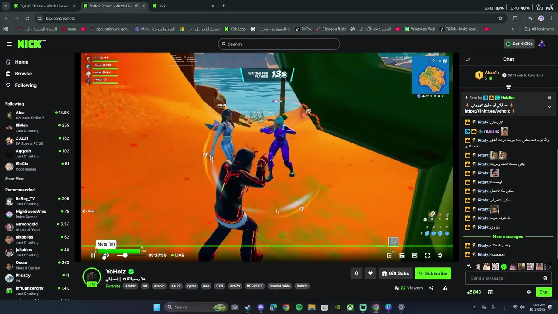Image resolution: width=558 pixels, height=314 pixels.
Task: Pause the live stream video
Action: pos(93,255)
